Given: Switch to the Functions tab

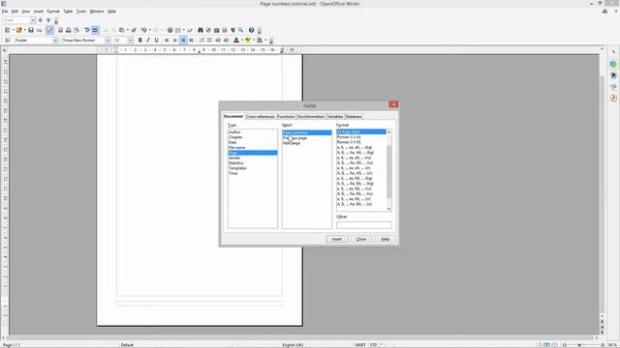Looking at the screenshot, I should pyautogui.click(x=286, y=117).
